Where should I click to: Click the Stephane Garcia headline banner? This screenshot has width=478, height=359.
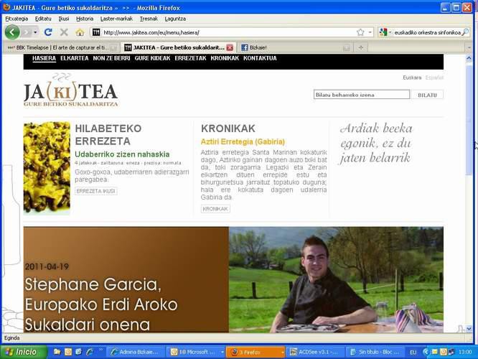[x=126, y=279]
